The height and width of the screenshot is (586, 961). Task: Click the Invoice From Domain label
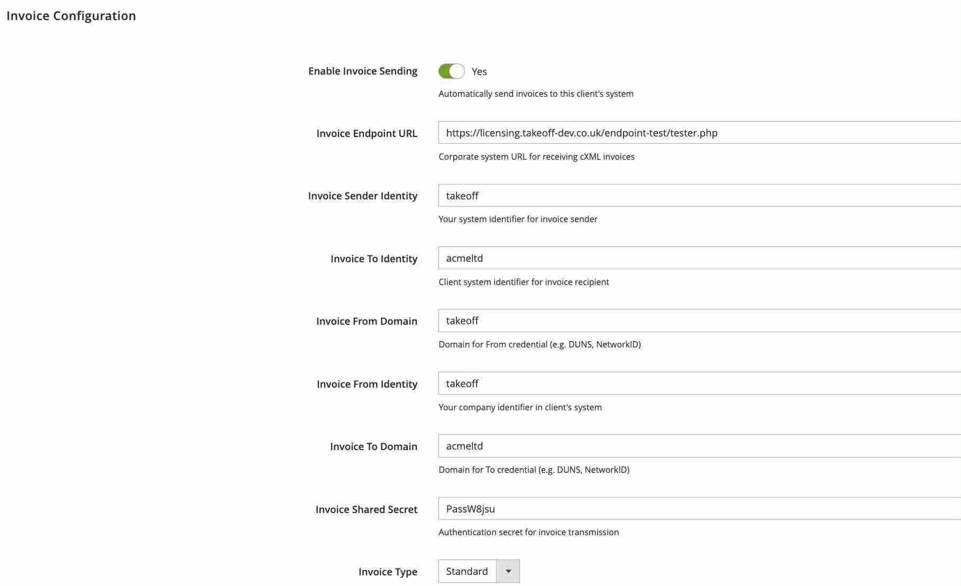[x=367, y=321]
